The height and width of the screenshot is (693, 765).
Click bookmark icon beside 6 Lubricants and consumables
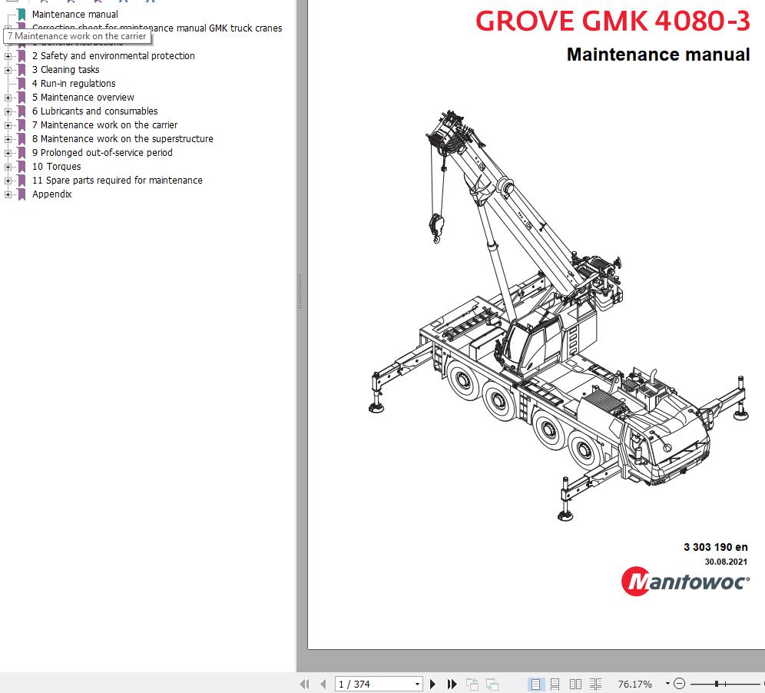(22, 111)
